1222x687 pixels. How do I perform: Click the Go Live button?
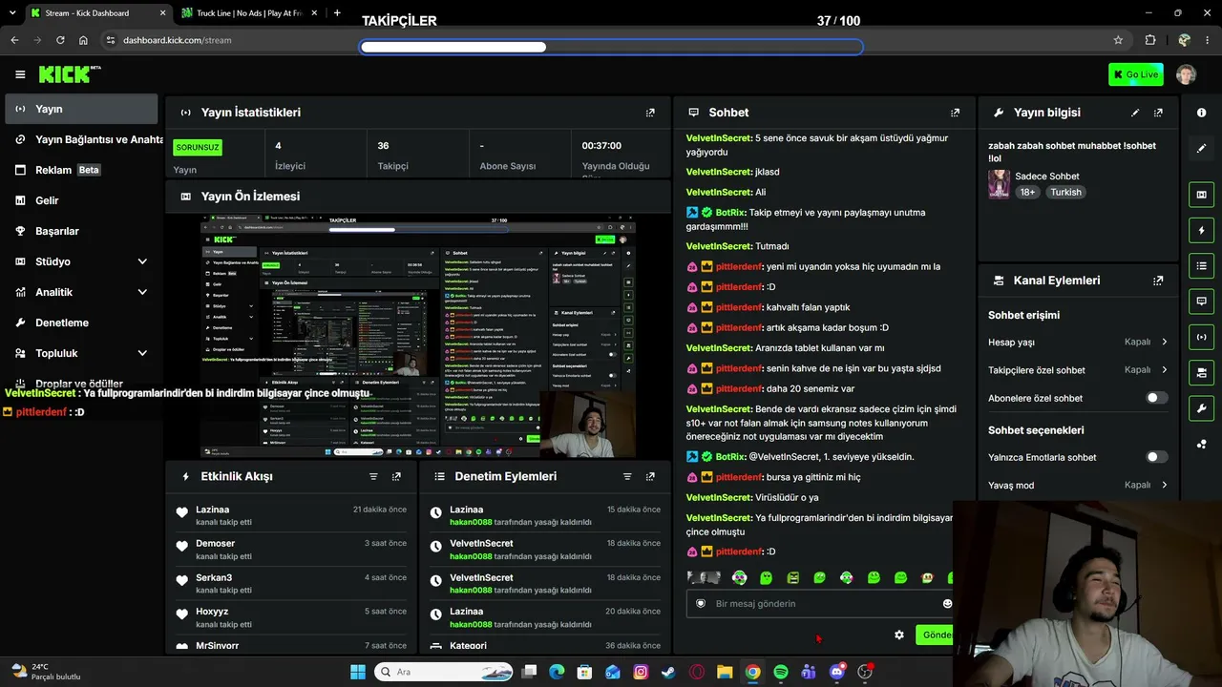(1135, 74)
